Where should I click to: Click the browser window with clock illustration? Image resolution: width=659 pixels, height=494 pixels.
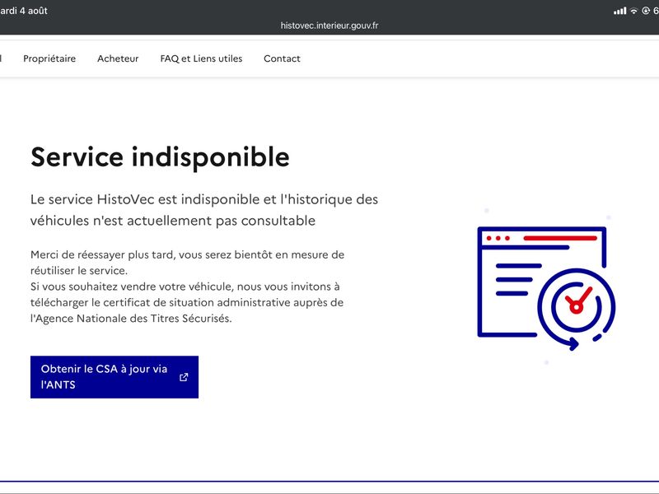pyautogui.click(x=546, y=288)
